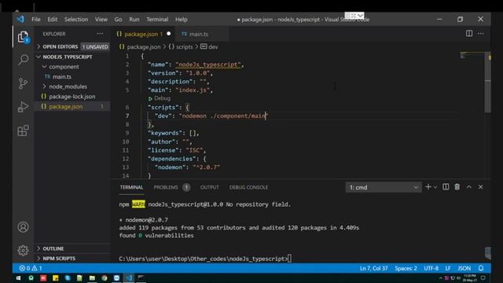Switch to the Debug Console tab
This screenshot has height=283, width=503.
pos(248,187)
